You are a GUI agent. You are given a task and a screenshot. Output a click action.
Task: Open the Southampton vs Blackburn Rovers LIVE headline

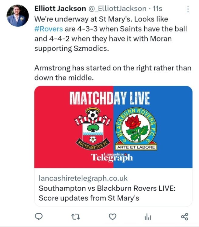pyautogui.click(x=107, y=188)
